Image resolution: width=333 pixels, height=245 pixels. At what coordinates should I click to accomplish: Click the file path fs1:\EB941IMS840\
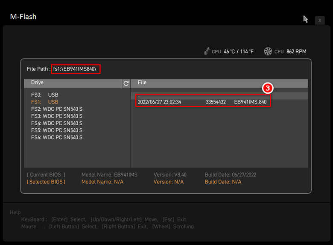coord(75,69)
